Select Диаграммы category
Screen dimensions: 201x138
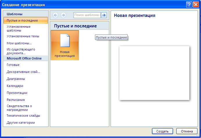pyautogui.click(x=16, y=79)
